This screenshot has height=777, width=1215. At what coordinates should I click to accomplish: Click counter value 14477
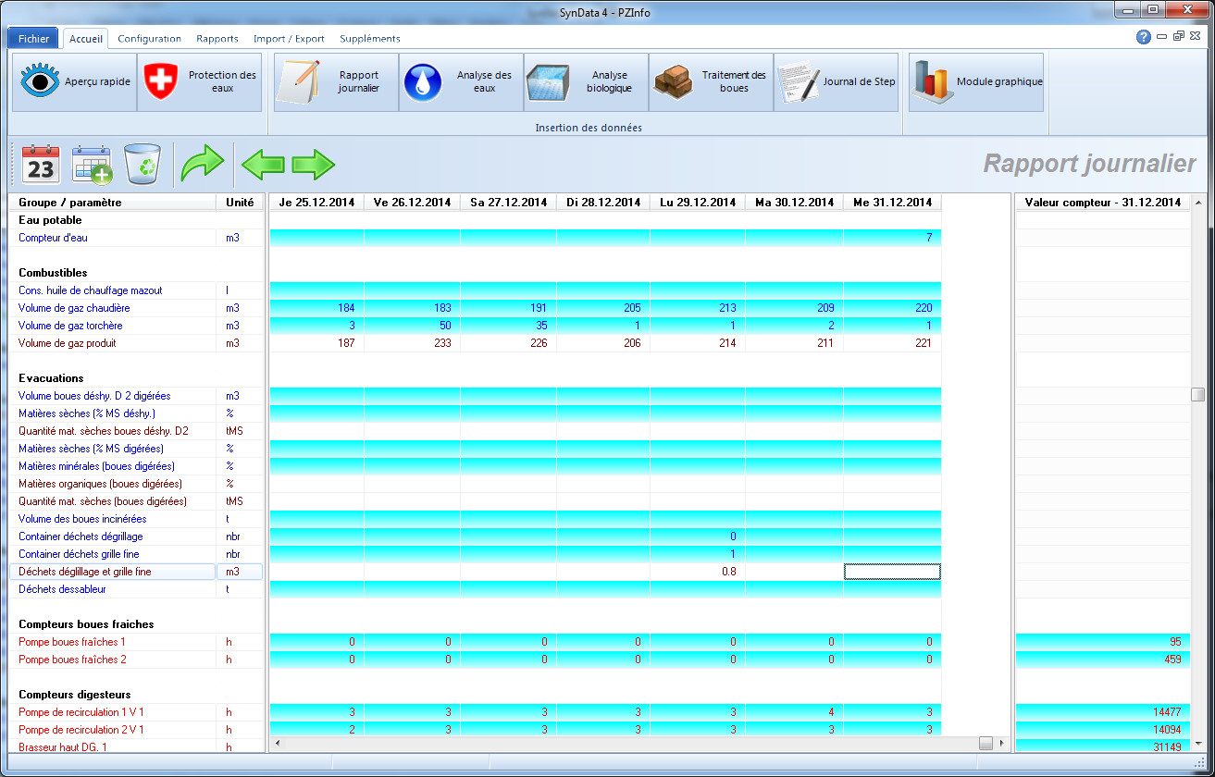tap(1103, 712)
